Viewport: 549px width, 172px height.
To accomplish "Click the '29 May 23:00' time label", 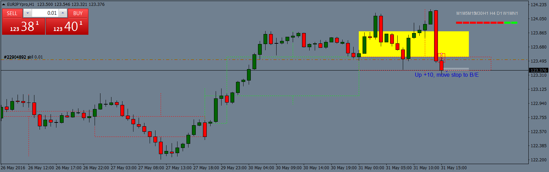I will tap(234, 168).
